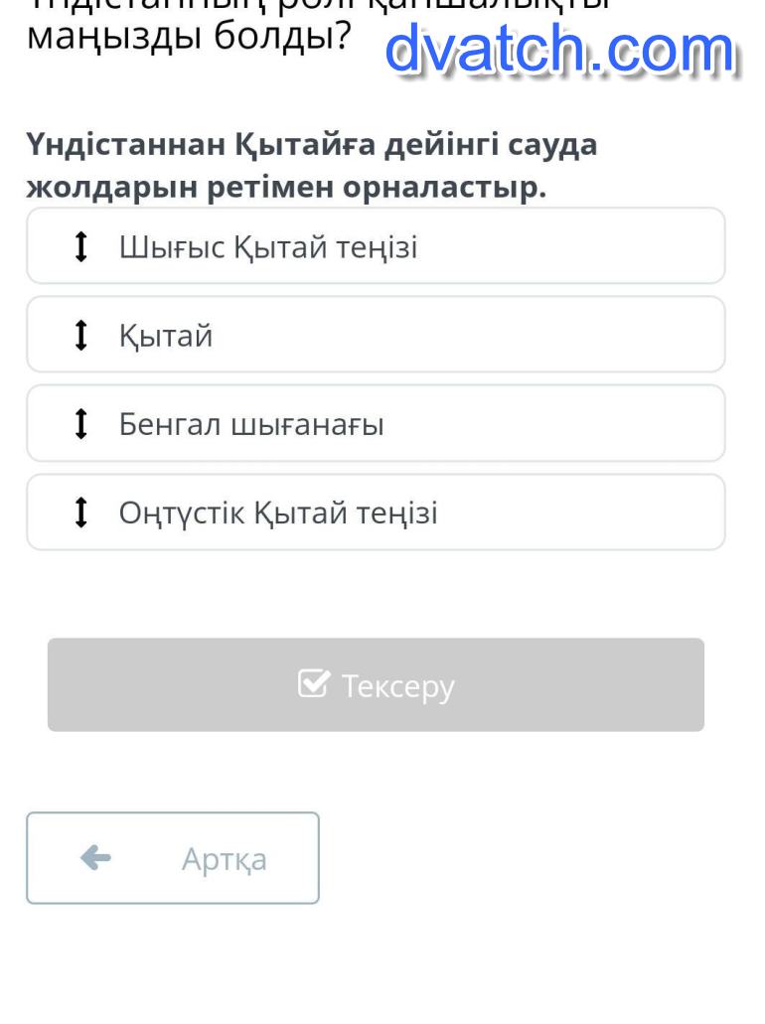Click the reorder arrows icon next to Қытай
The image size is (765, 1024).
(81, 336)
